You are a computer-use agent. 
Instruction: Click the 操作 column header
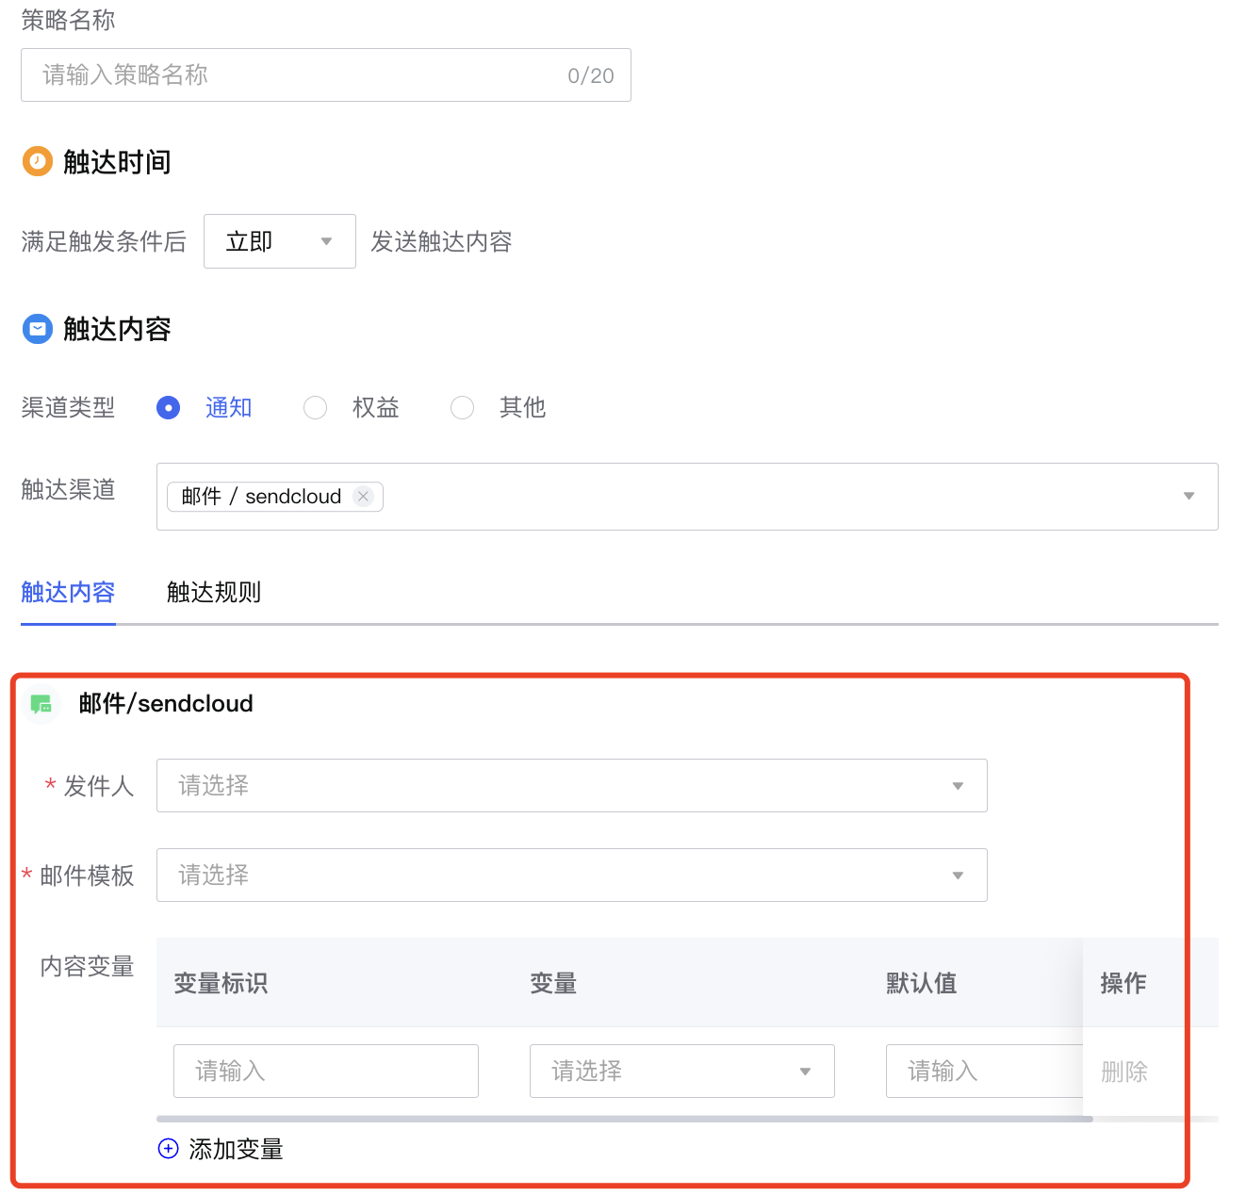(x=1123, y=983)
